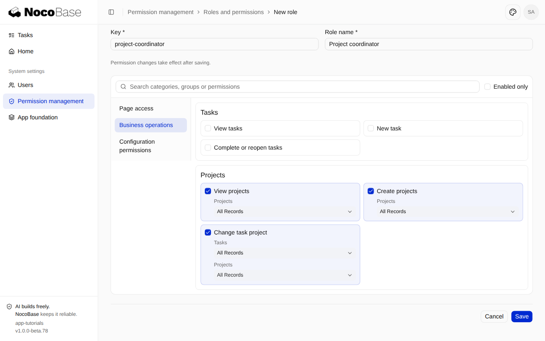
Task: Click the Role name input field
Action: tap(429, 44)
